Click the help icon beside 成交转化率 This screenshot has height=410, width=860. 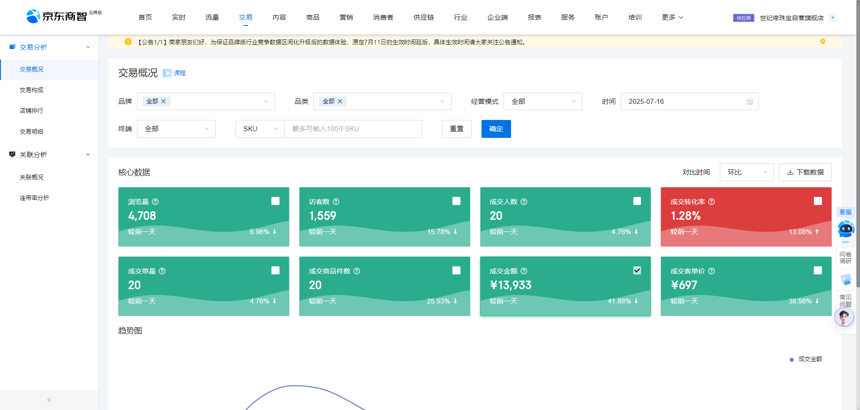pos(711,202)
